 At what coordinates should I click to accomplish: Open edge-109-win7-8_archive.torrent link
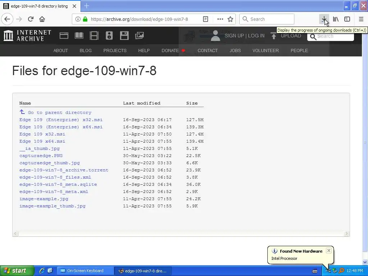coord(64,170)
